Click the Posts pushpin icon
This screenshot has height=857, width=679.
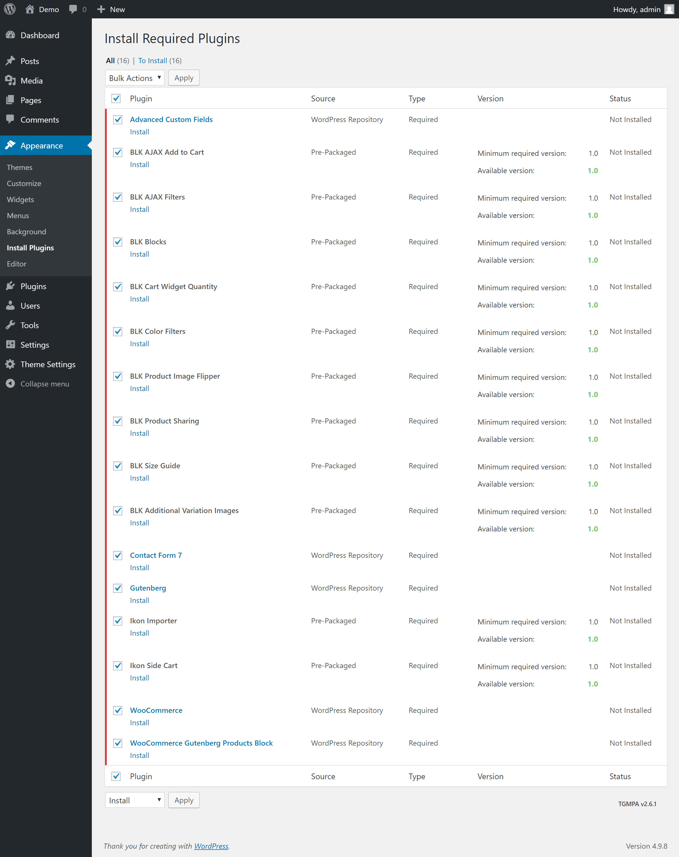click(11, 61)
